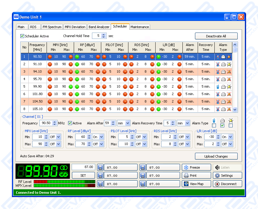Viewport: 258px width, 209px height.
Task: Uncheck the email Alarm Type checkbox
Action: 222,126
